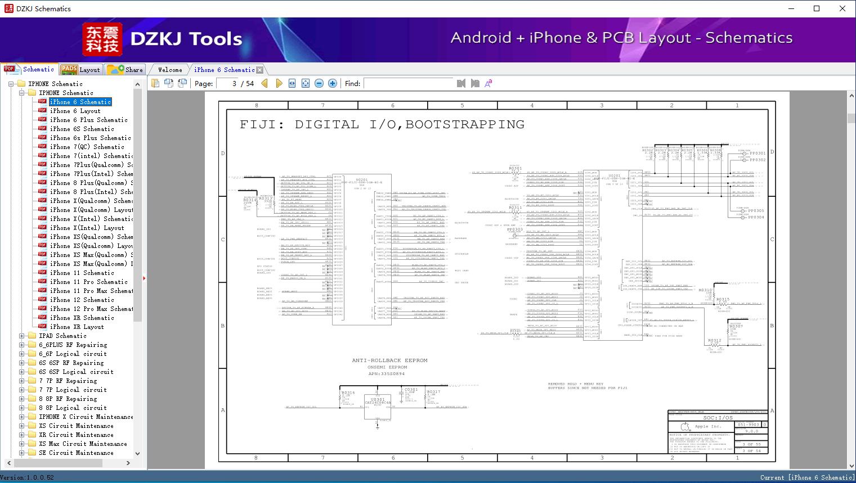
Task: Open iPhone 12 Pro Max Schematic
Action: (x=92, y=309)
